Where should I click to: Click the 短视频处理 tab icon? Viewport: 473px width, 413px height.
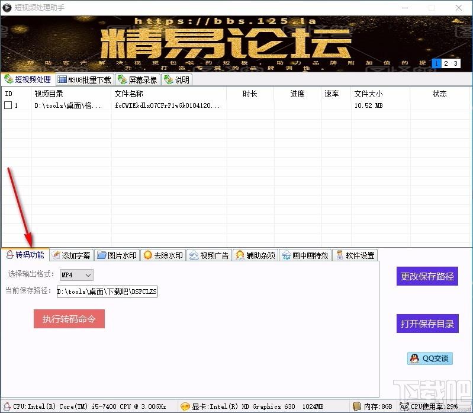tap(8, 79)
